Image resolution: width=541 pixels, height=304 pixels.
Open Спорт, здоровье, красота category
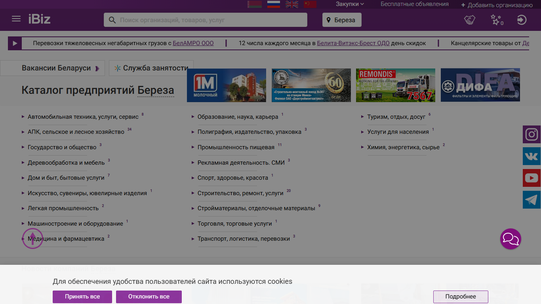pyautogui.click(x=233, y=178)
